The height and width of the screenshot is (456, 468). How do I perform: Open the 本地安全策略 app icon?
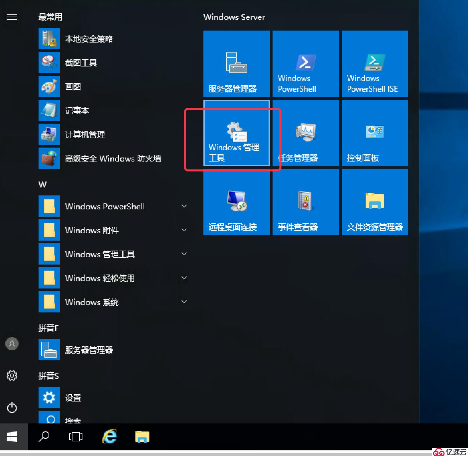[x=49, y=39]
